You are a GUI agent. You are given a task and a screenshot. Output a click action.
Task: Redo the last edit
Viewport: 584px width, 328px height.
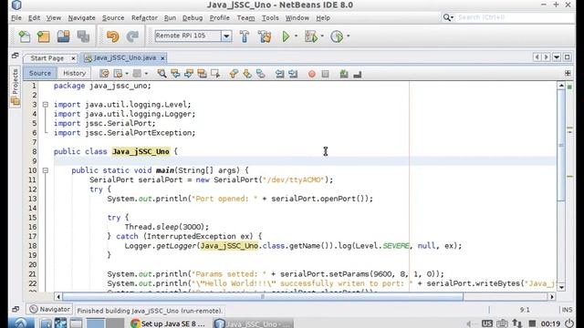pyautogui.click(x=132, y=36)
